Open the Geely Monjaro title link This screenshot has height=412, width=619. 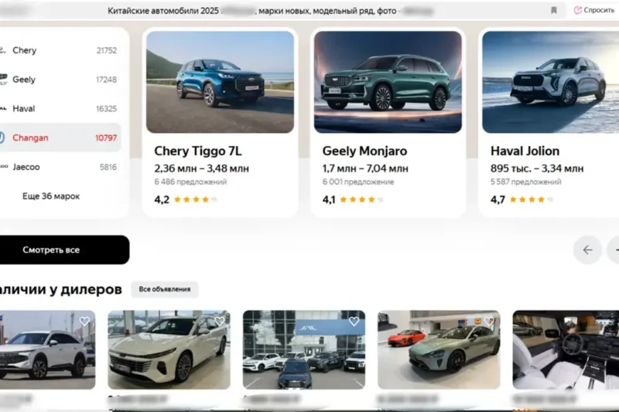pos(364,151)
